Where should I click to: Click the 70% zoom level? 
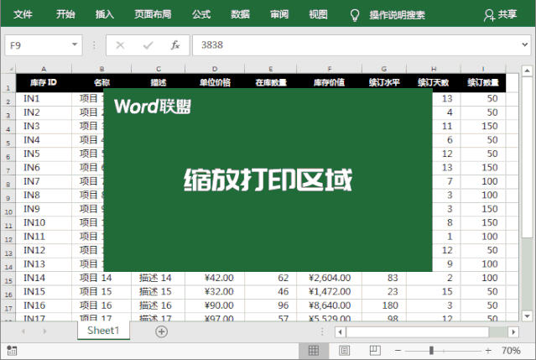click(511, 351)
